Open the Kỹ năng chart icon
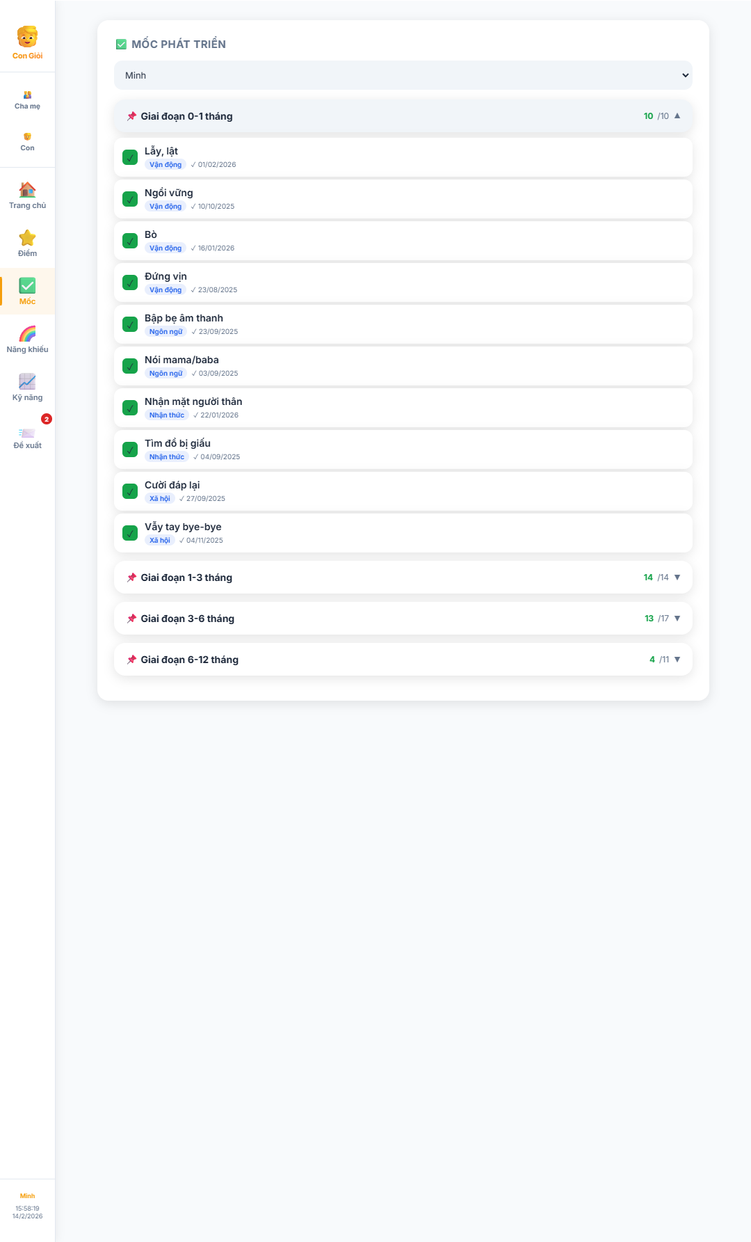The height and width of the screenshot is (1242, 751). point(27,382)
